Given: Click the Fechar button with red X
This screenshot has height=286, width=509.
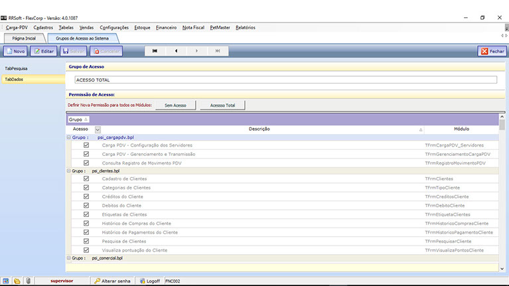Looking at the screenshot, I should point(492,50).
